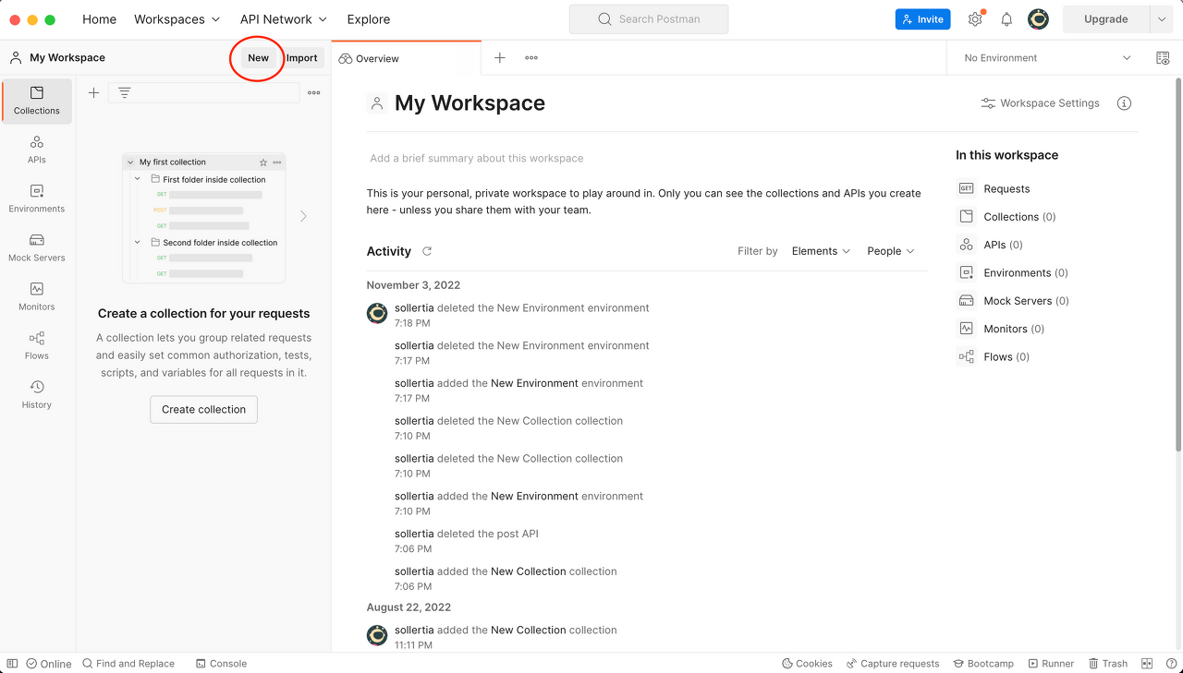
Task: Open the People filter dropdown
Action: (891, 251)
